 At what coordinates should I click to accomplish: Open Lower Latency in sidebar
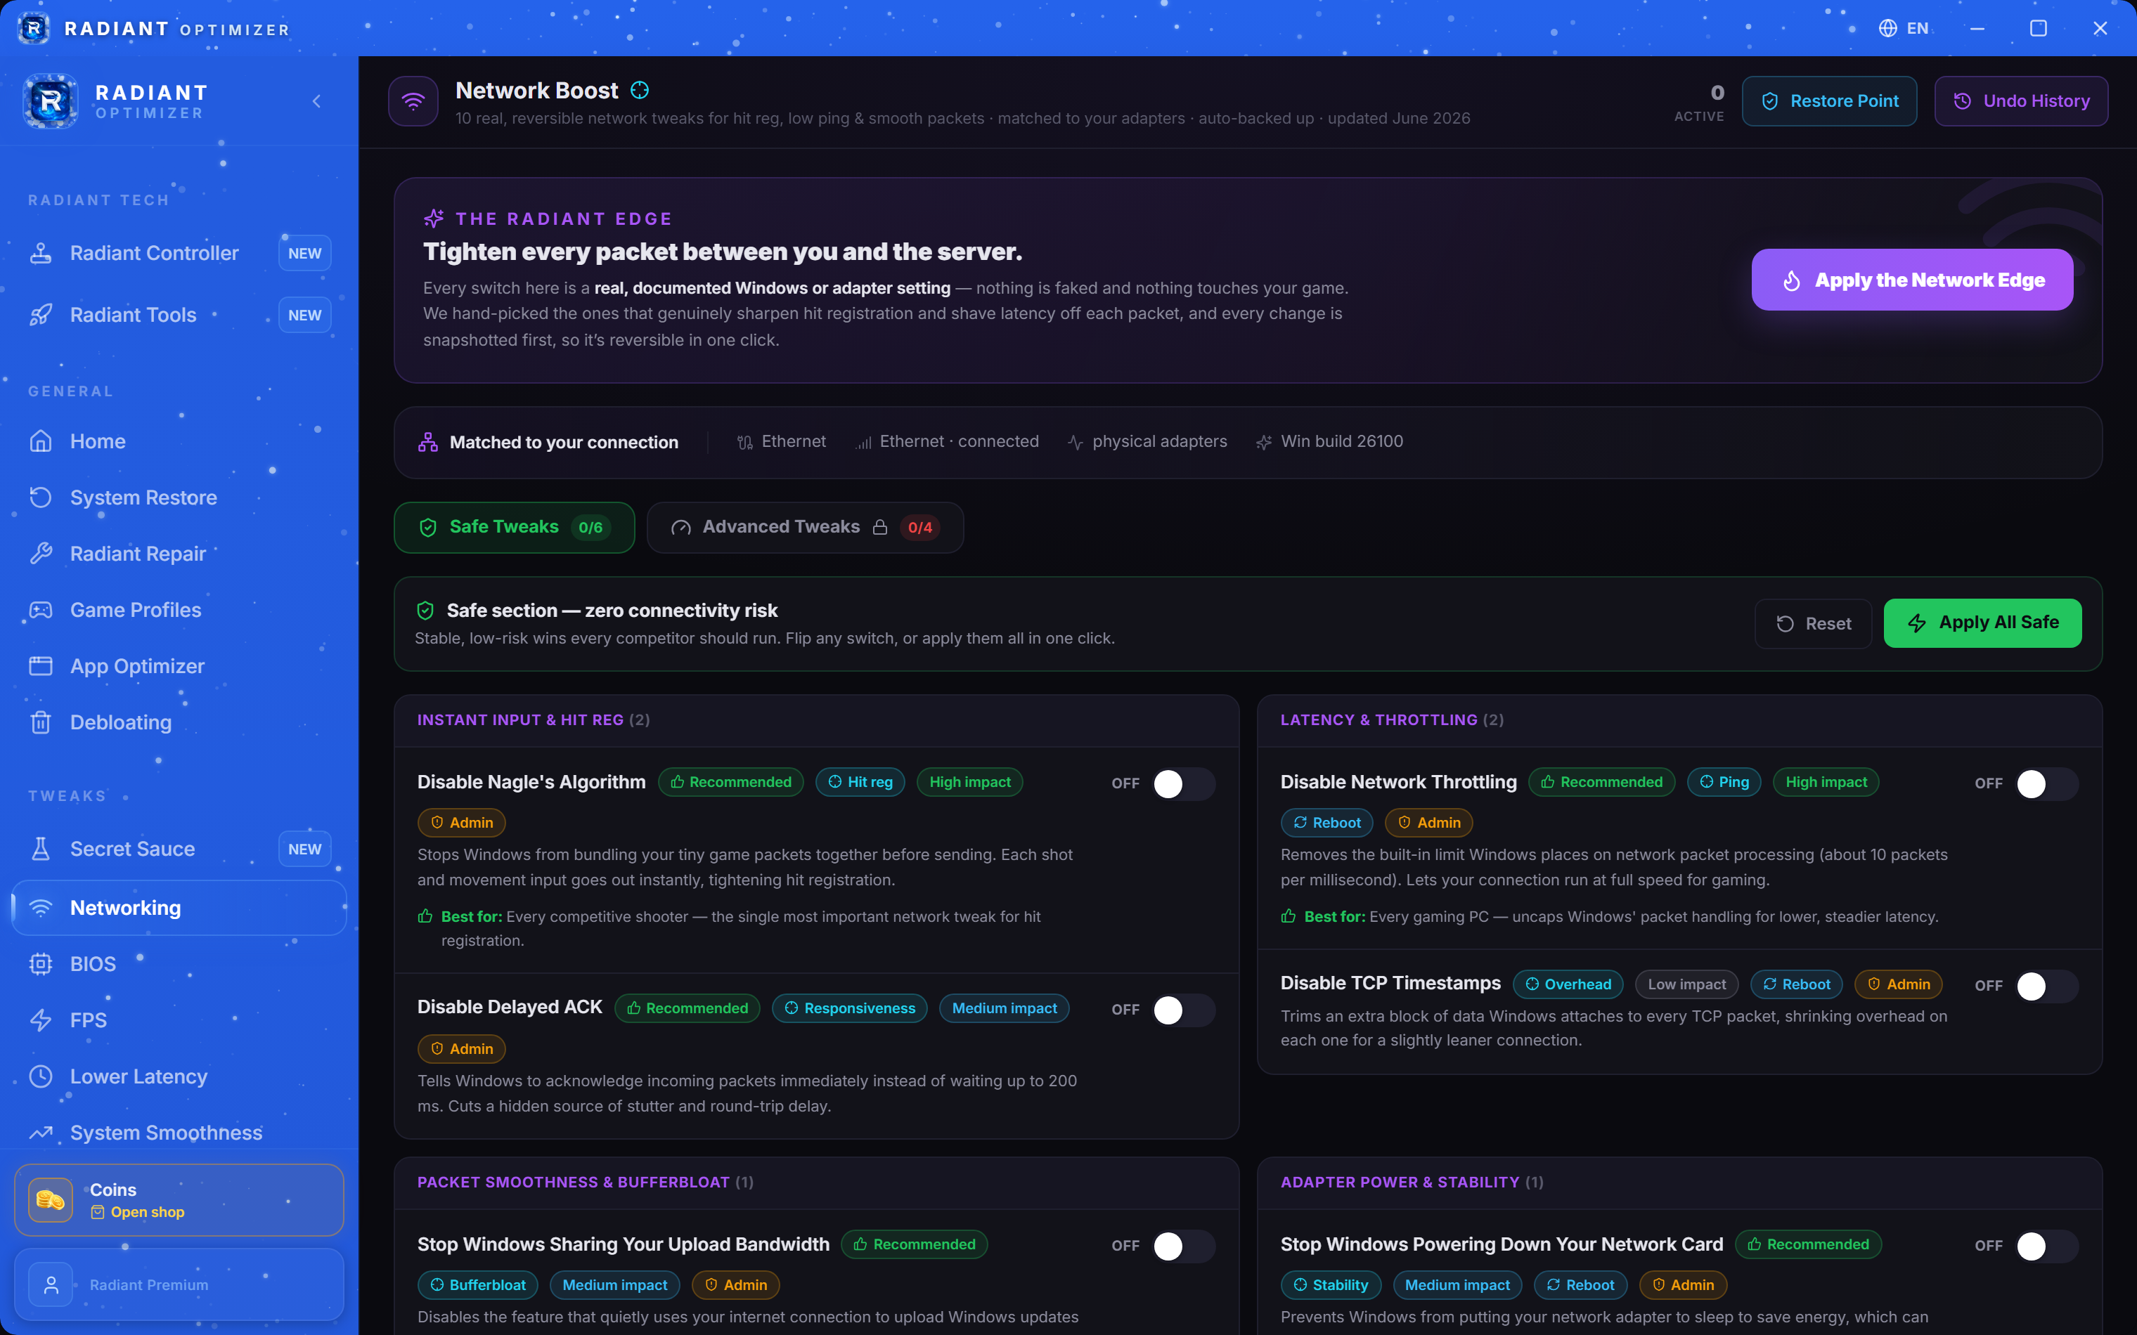[138, 1076]
